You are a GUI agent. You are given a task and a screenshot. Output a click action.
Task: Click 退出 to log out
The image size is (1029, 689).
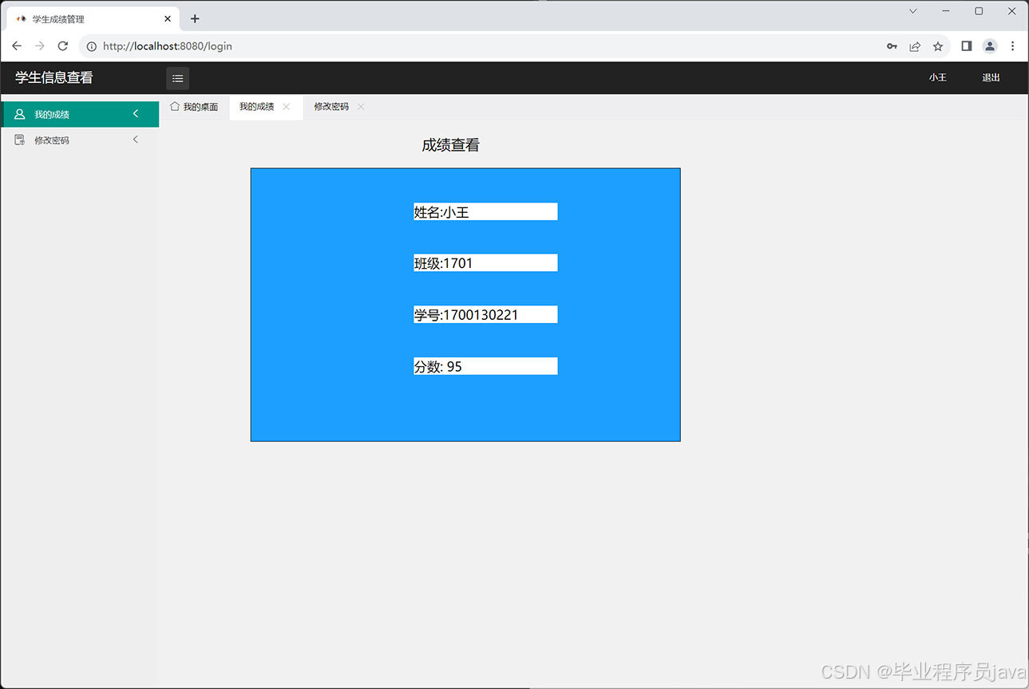click(991, 78)
